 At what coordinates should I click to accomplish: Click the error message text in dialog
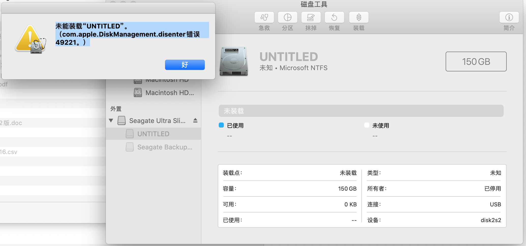point(128,34)
